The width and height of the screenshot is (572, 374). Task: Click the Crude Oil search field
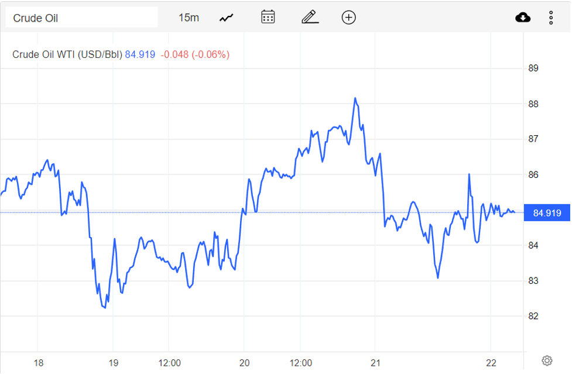click(82, 18)
